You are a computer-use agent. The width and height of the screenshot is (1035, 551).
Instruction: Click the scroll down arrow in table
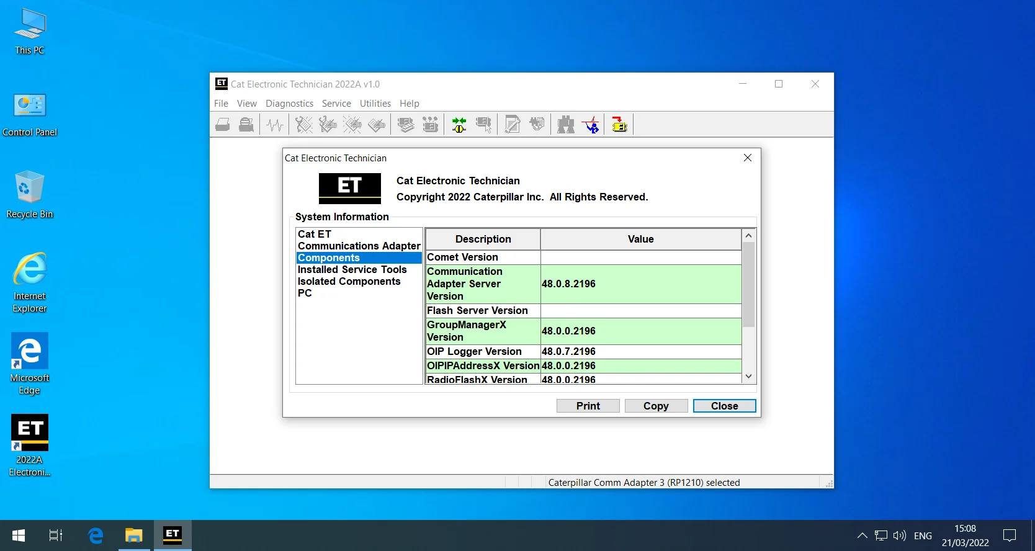pyautogui.click(x=749, y=377)
